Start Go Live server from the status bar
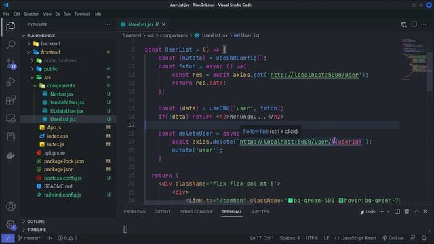 point(393,238)
